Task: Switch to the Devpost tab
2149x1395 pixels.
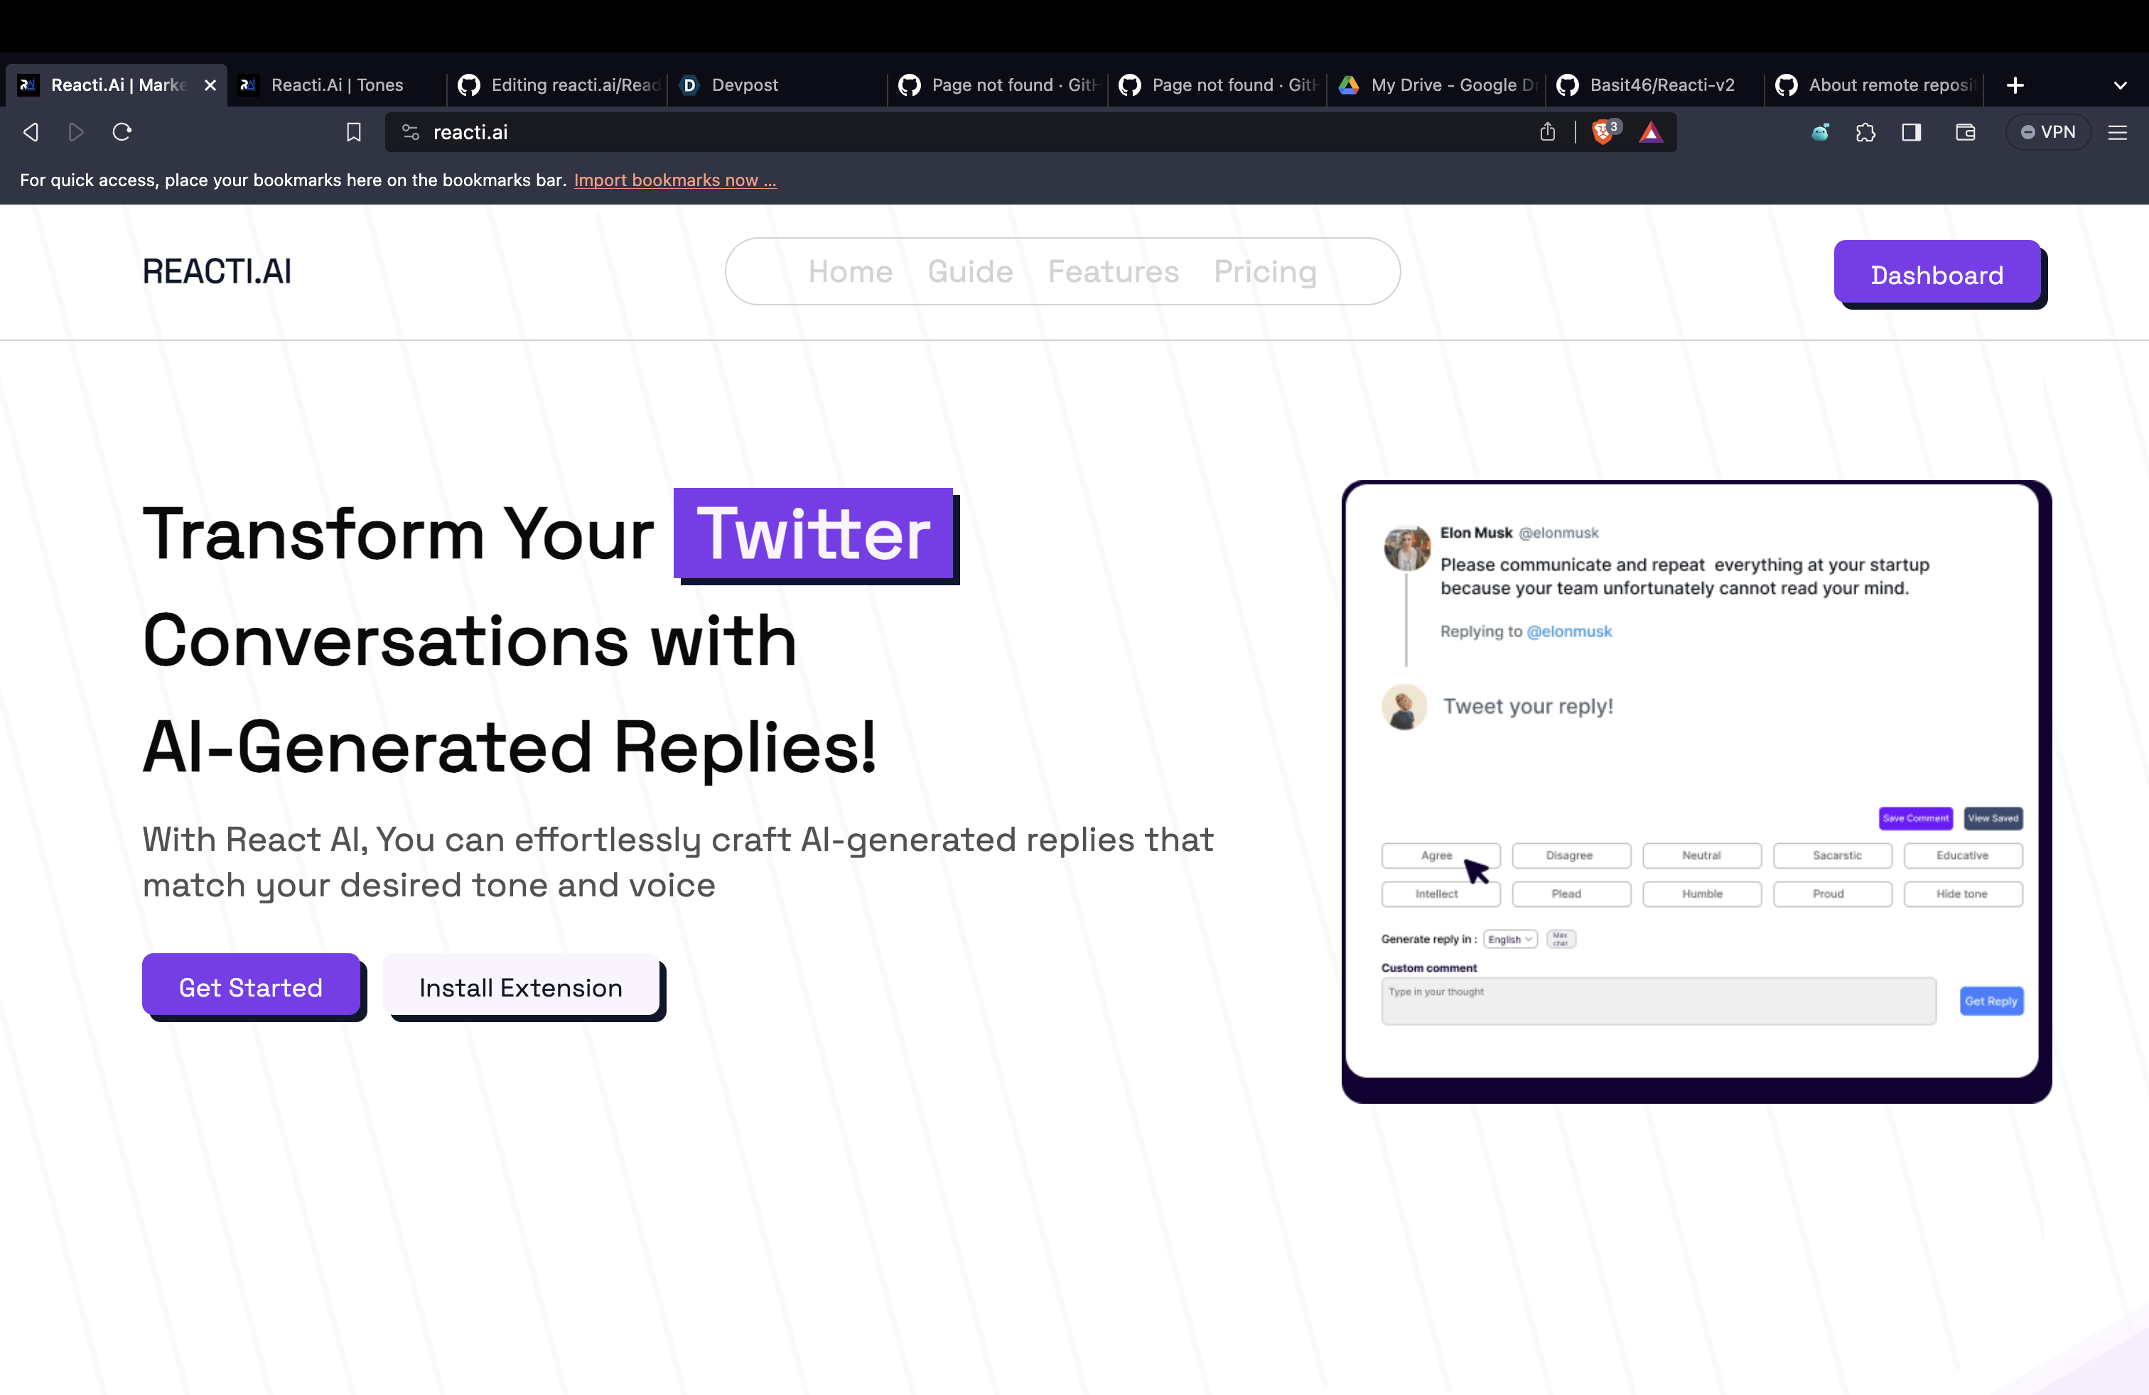Action: (743, 85)
